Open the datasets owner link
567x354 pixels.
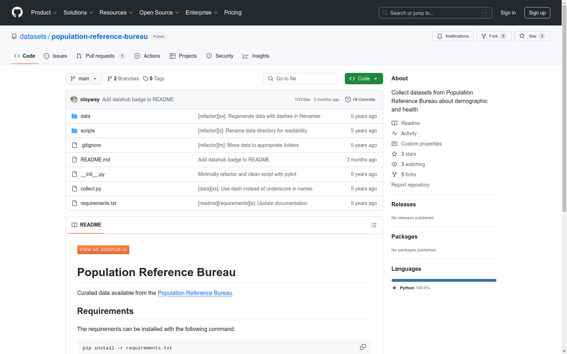33,36
